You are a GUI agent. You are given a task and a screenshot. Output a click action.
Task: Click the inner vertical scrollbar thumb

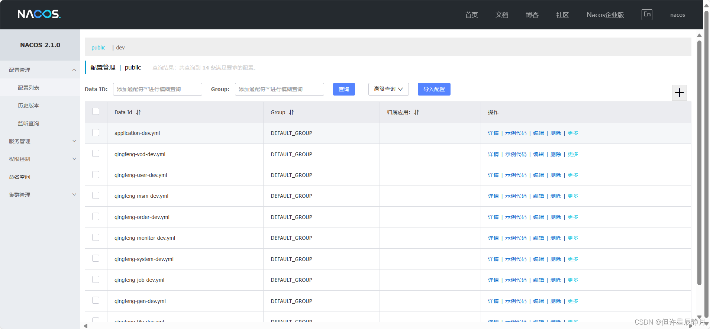[x=699, y=163]
